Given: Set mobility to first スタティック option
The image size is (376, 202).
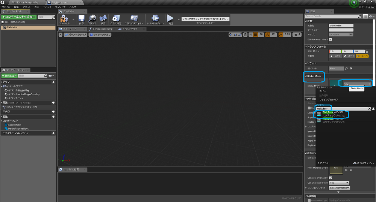Looking at the screenshot, I should (x=335, y=56).
